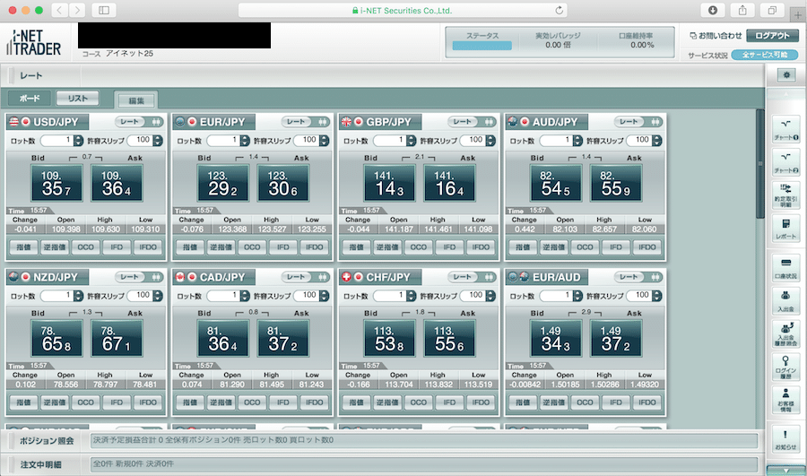Toggle NZD/JPY card rate/chart switch
The image size is (807, 476).
139,277
